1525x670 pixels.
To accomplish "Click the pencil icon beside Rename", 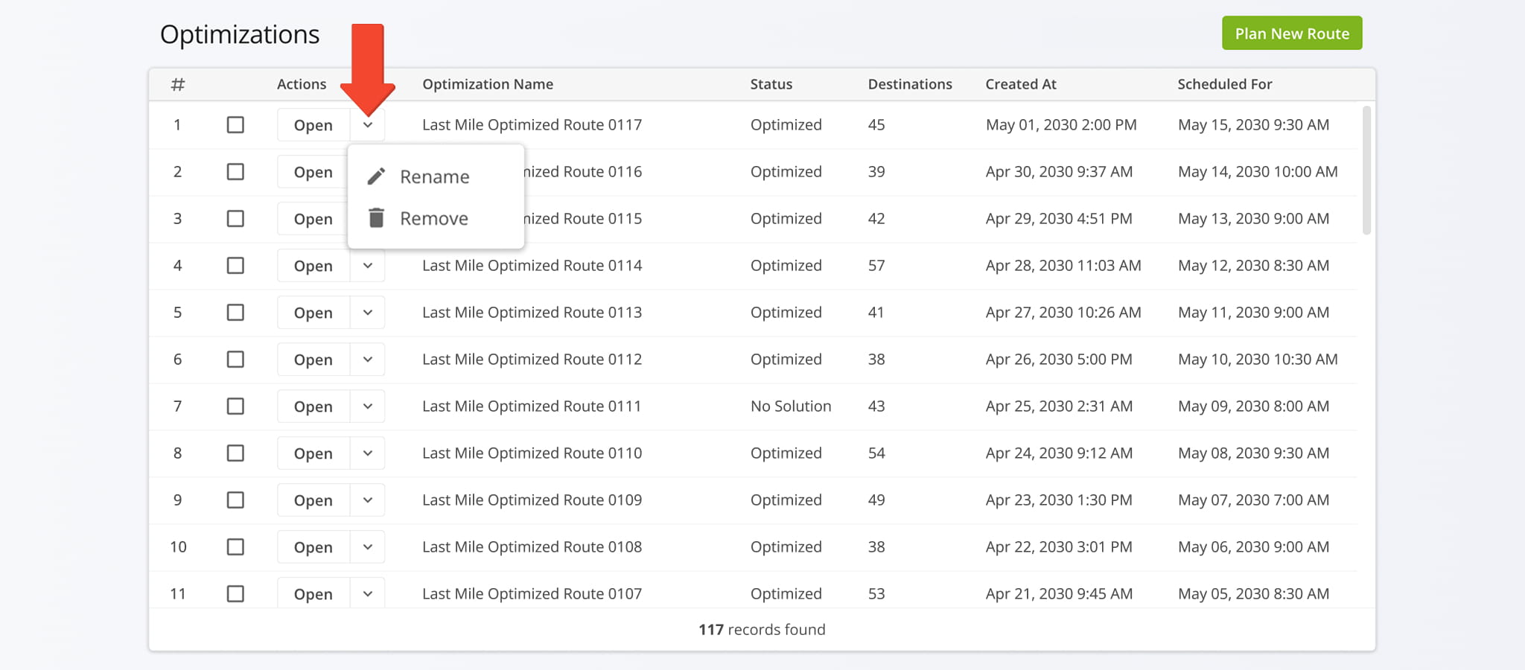I will 377,176.
